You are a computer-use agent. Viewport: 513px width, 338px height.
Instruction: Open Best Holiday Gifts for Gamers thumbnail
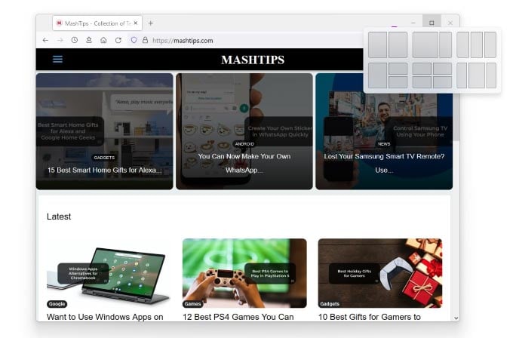pos(379,273)
